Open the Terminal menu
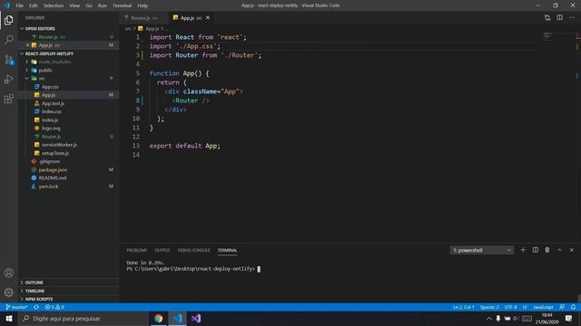 pyautogui.click(x=122, y=5)
